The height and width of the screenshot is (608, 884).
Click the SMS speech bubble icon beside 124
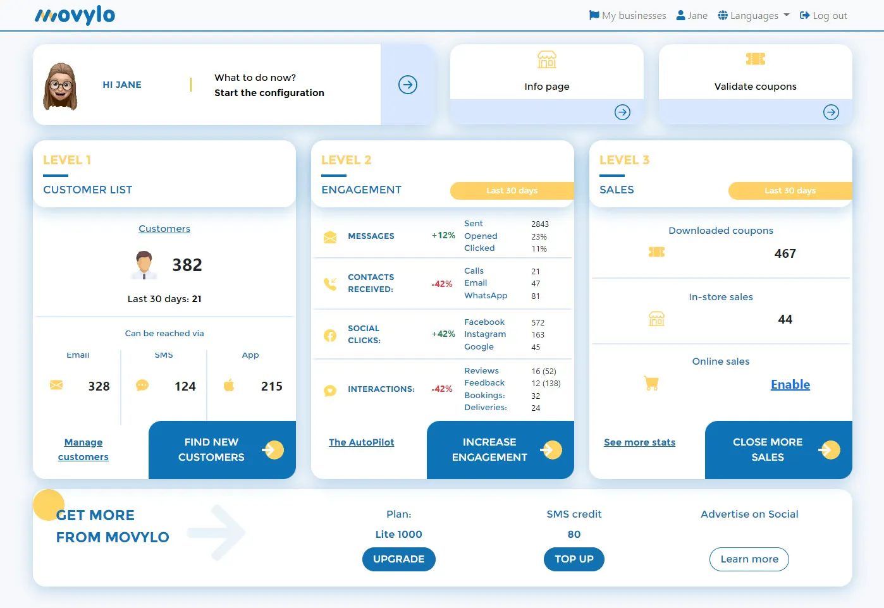coord(142,385)
